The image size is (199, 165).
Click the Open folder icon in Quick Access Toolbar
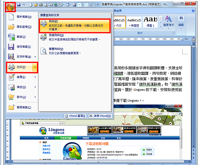(36, 5)
